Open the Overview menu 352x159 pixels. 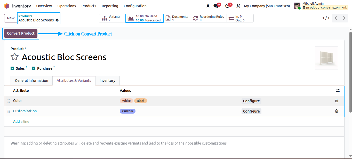[44, 6]
